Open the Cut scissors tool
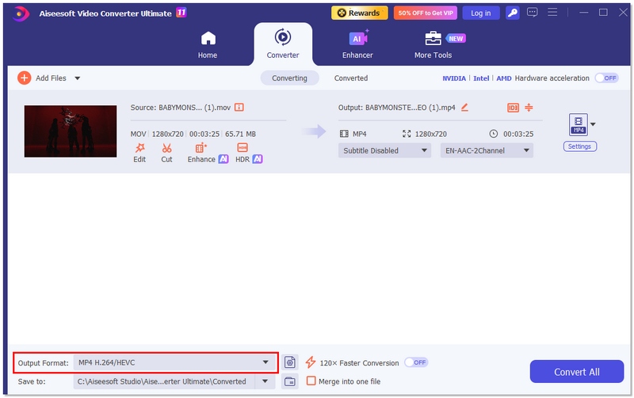Viewport: 634px width, 398px height. 166,148
